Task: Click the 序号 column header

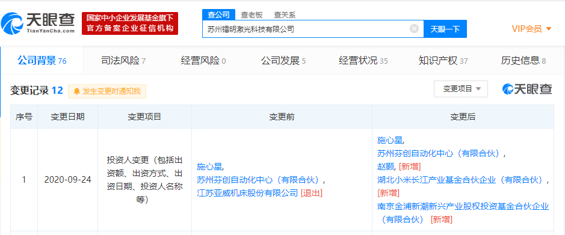Action: 24,117
